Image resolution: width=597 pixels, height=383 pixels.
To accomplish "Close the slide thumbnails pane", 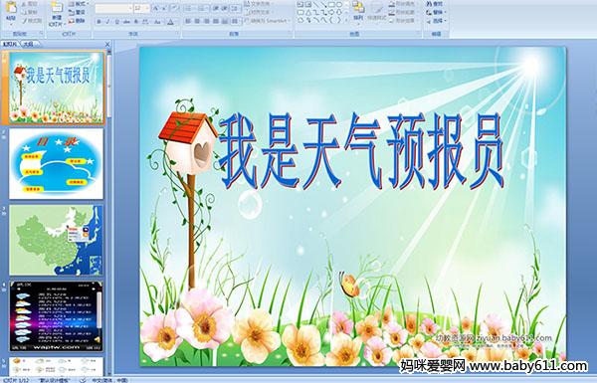I will click(107, 44).
